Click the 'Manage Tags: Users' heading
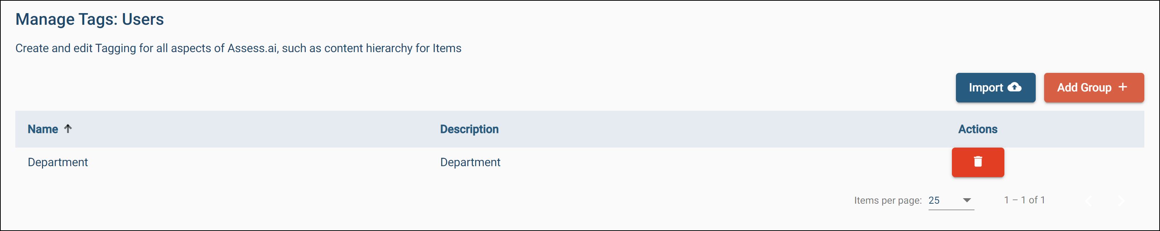1160x231 pixels. pos(90,19)
